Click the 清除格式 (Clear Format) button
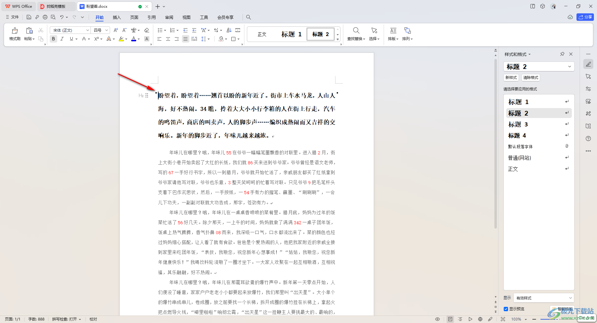Viewport: 597px width, 323px height. point(530,78)
